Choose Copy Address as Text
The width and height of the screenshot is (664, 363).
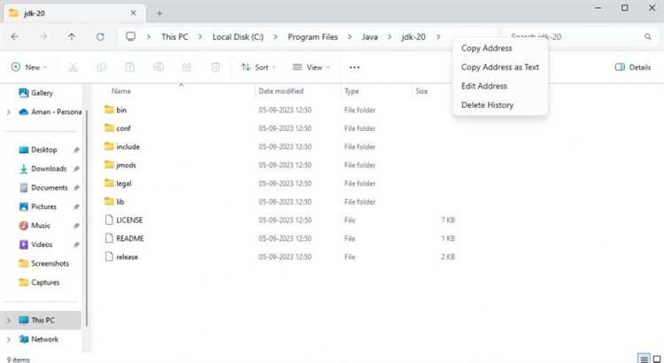click(x=500, y=67)
